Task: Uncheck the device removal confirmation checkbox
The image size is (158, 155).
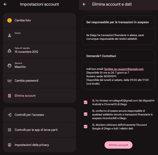Action: 85,102
